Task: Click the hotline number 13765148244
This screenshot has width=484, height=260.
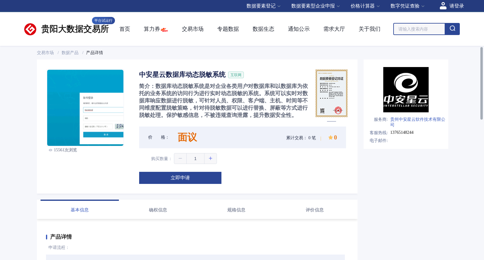Action: pyautogui.click(x=402, y=133)
